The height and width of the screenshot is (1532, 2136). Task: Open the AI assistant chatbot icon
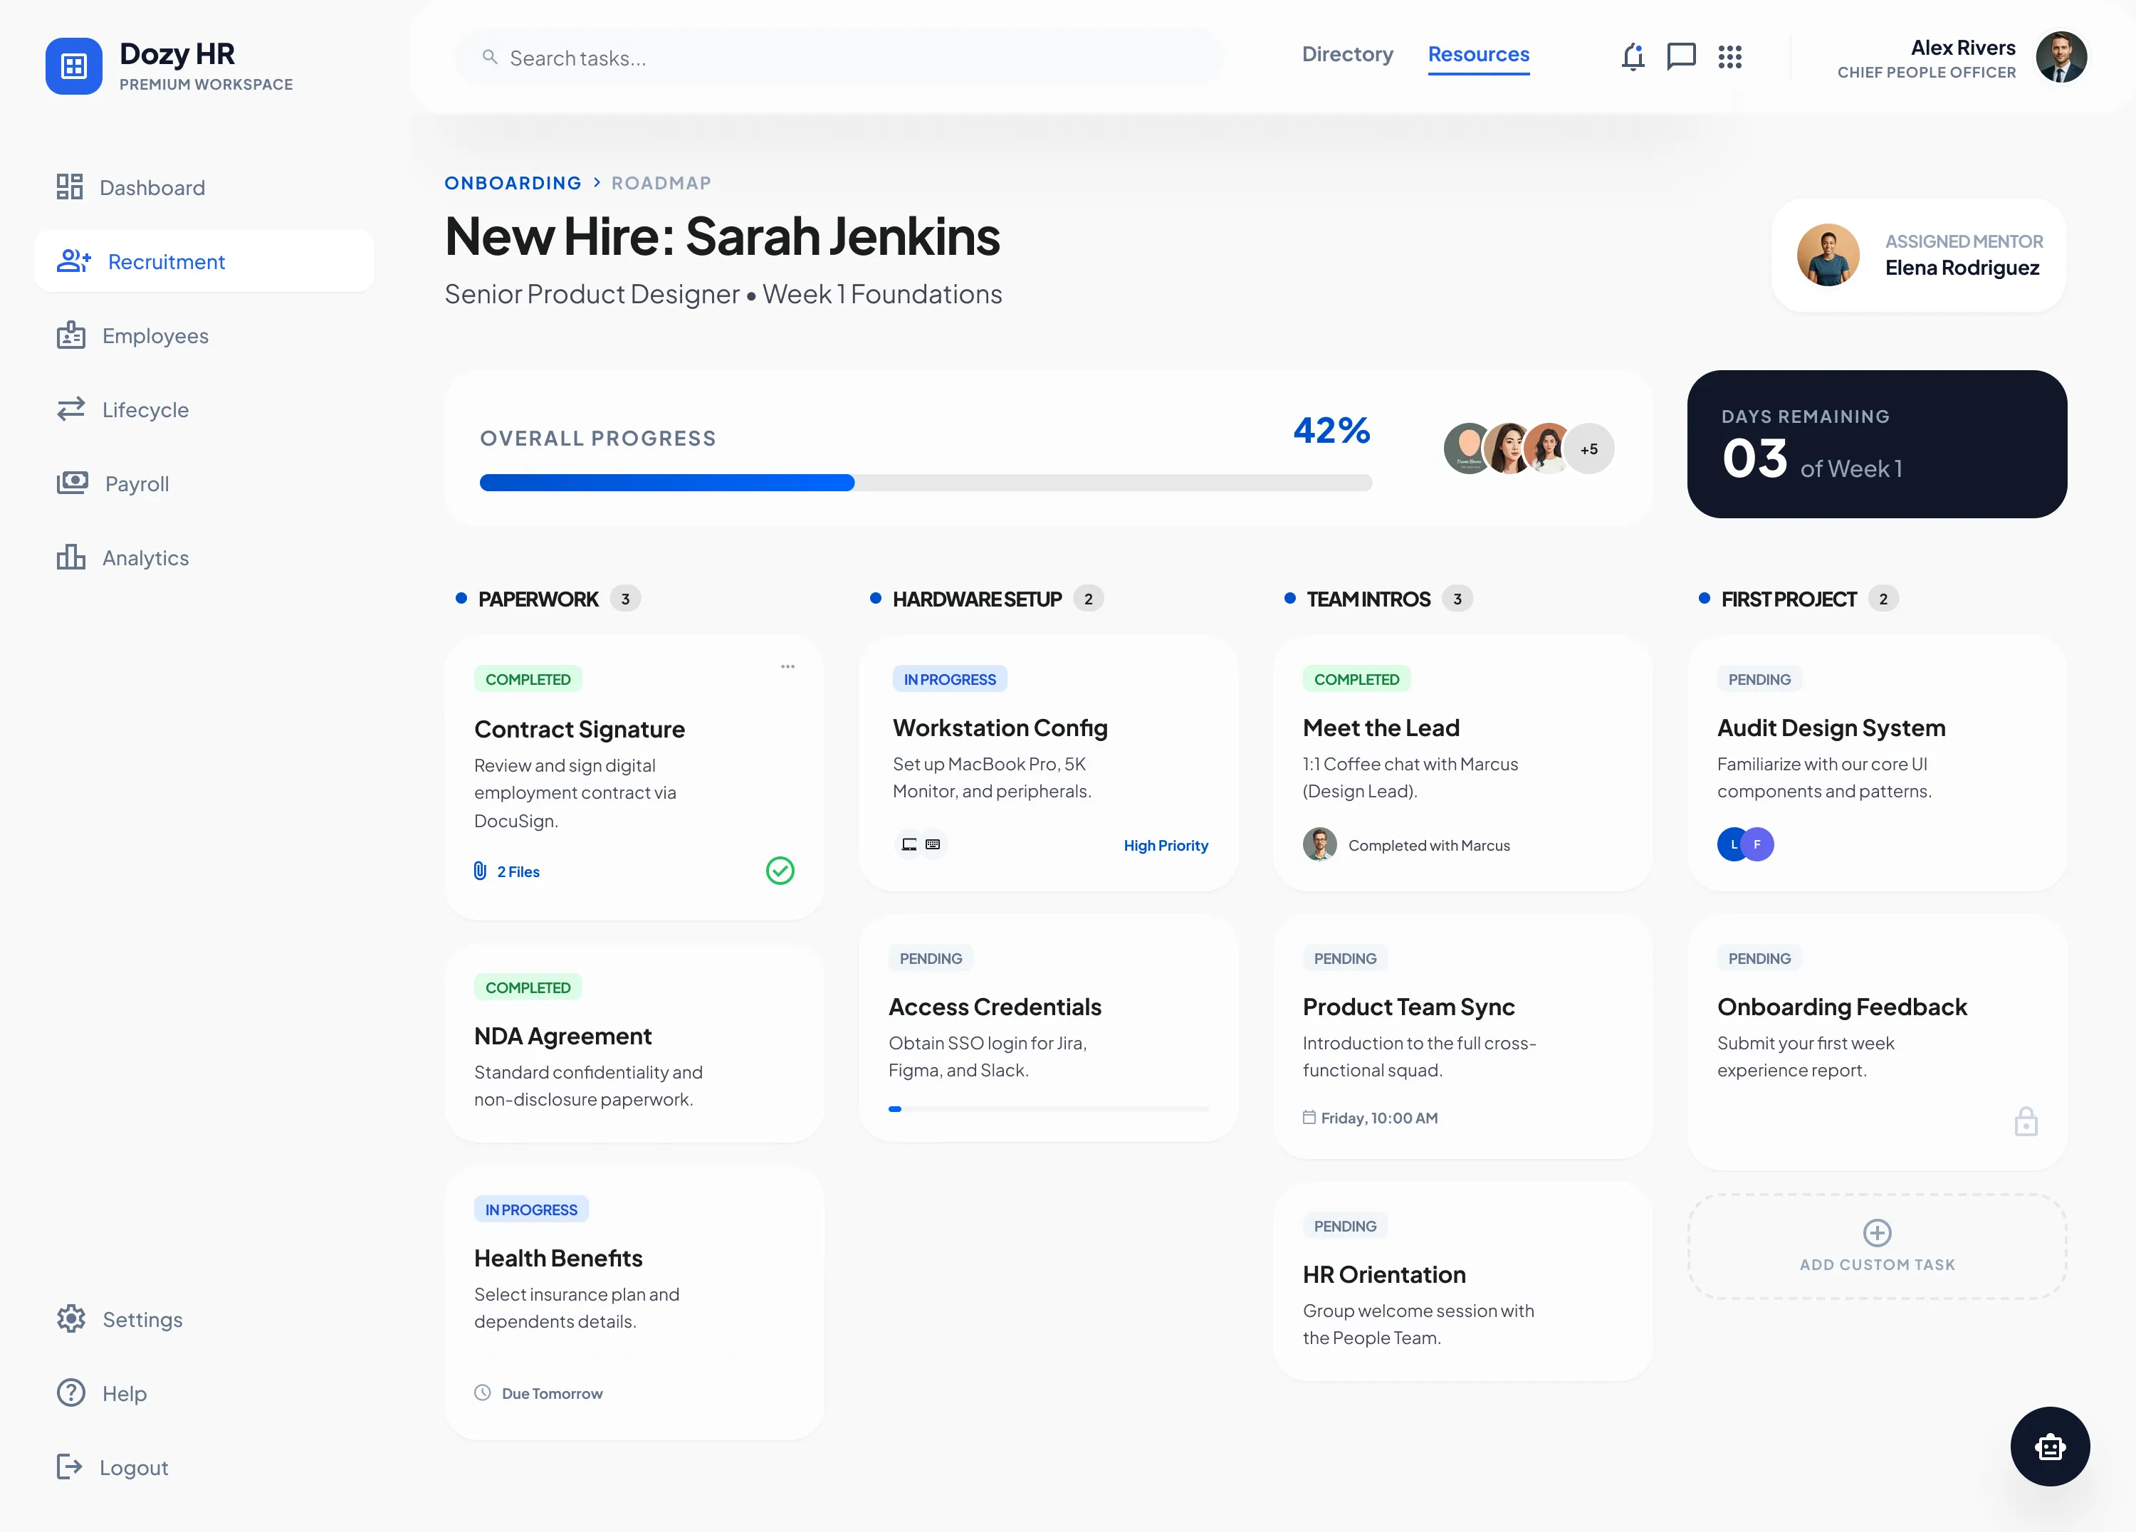(2051, 1447)
